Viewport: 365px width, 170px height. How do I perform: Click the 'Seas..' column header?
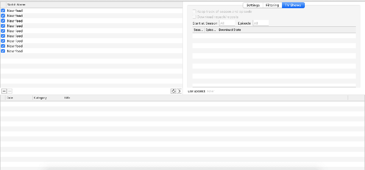pos(198,30)
